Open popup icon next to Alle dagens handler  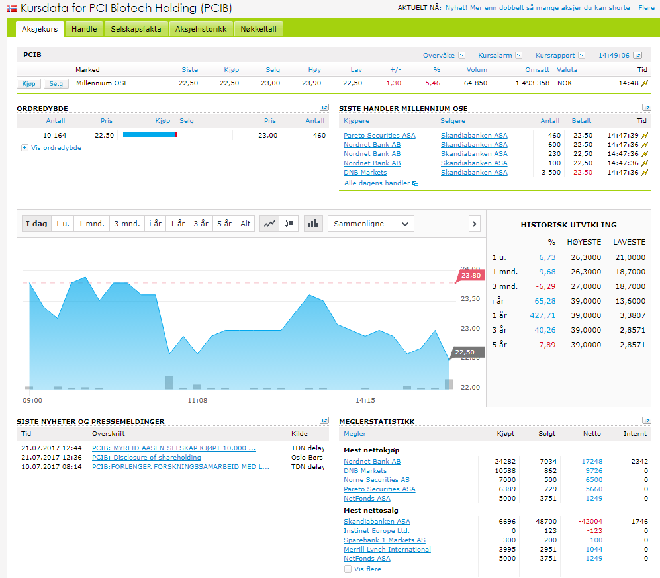click(416, 183)
